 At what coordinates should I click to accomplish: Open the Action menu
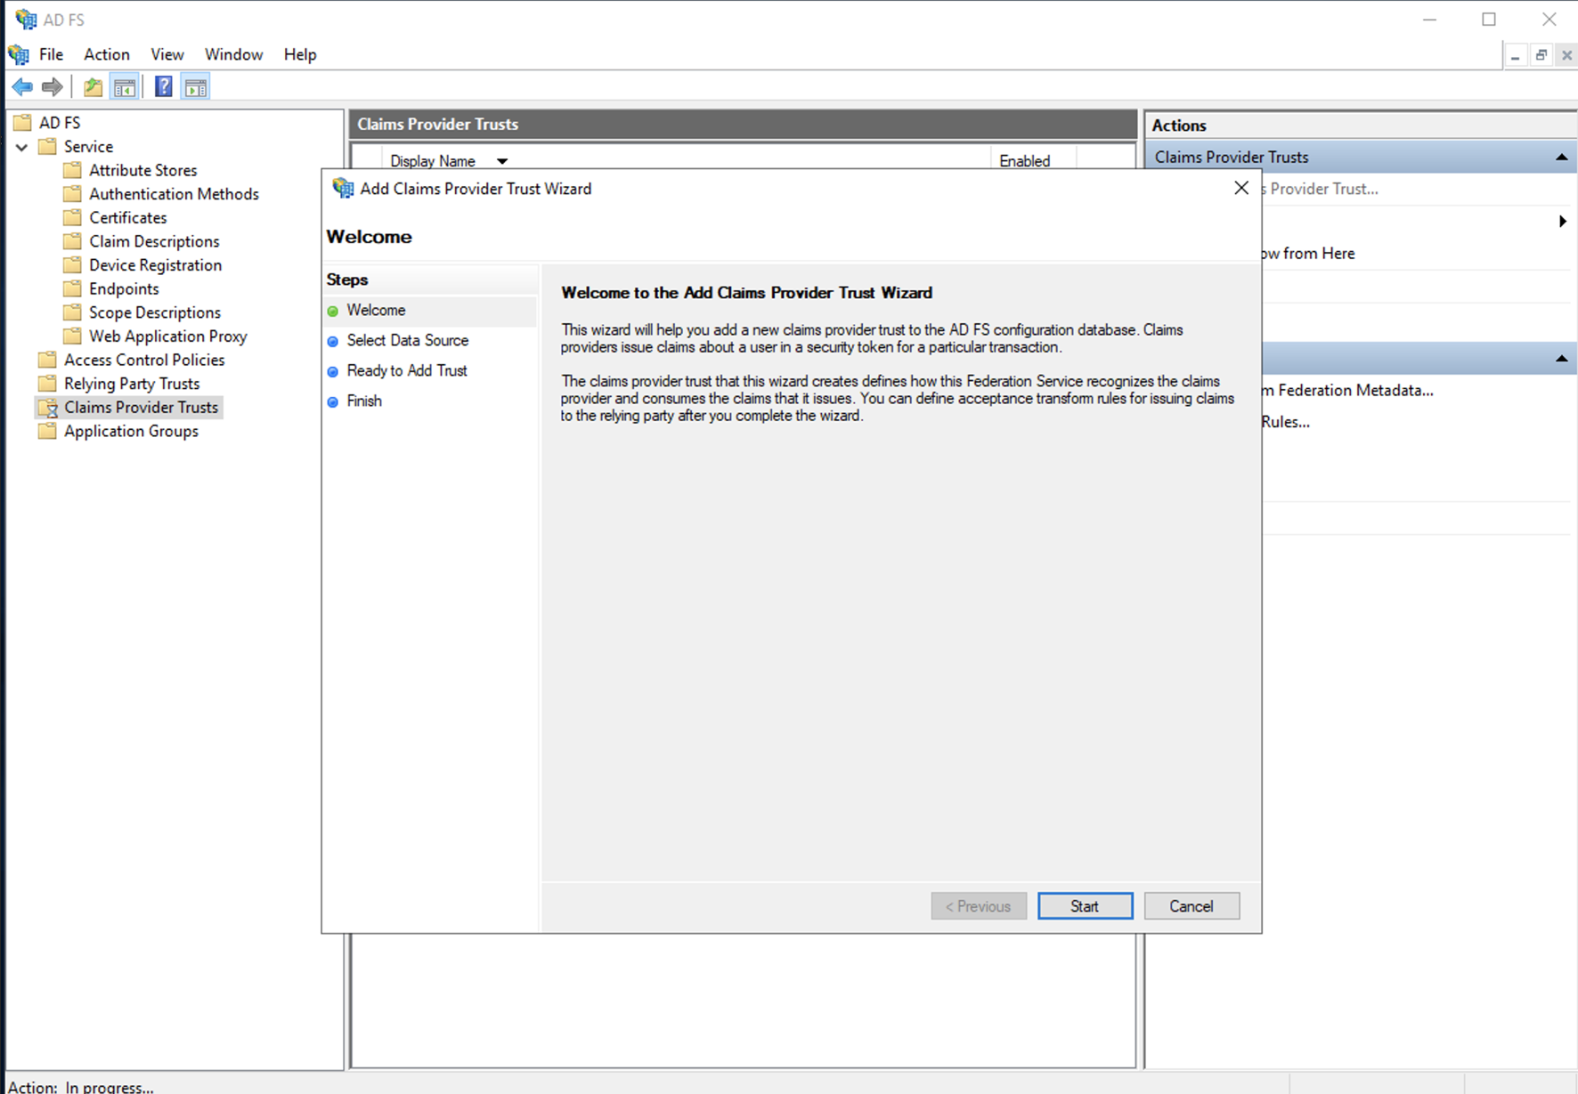coord(106,54)
